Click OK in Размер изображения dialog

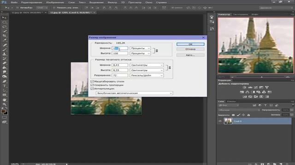click(x=190, y=44)
